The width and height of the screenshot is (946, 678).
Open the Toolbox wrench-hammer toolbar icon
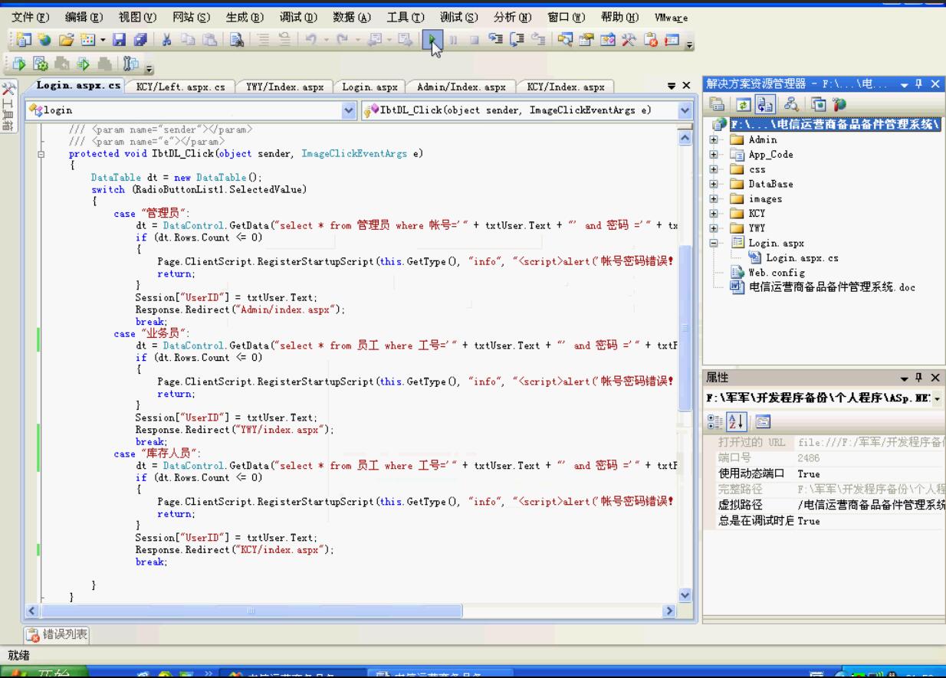(629, 40)
